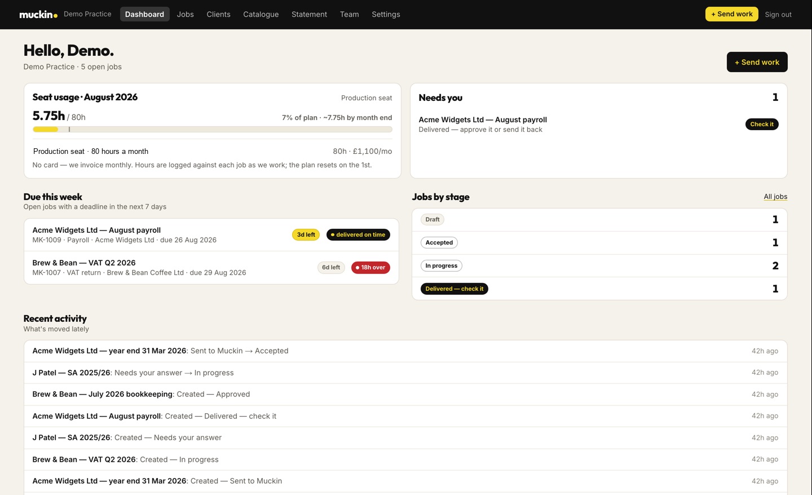Click the Production seat label at top right
This screenshot has width=812, height=495.
pos(367,98)
